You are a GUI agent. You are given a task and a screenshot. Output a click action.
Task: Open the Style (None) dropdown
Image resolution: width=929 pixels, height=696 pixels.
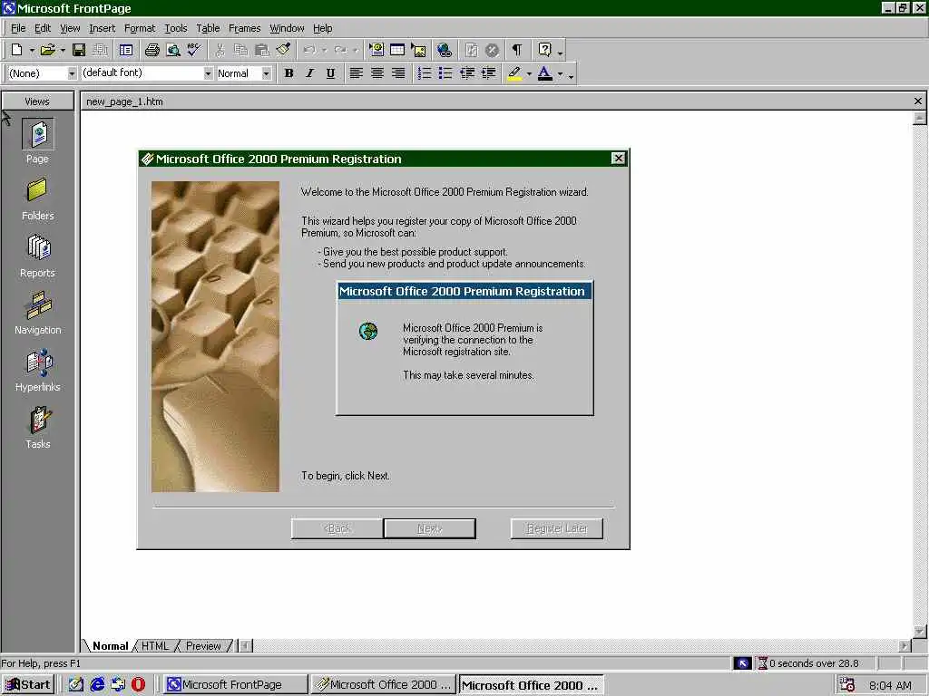tap(72, 73)
